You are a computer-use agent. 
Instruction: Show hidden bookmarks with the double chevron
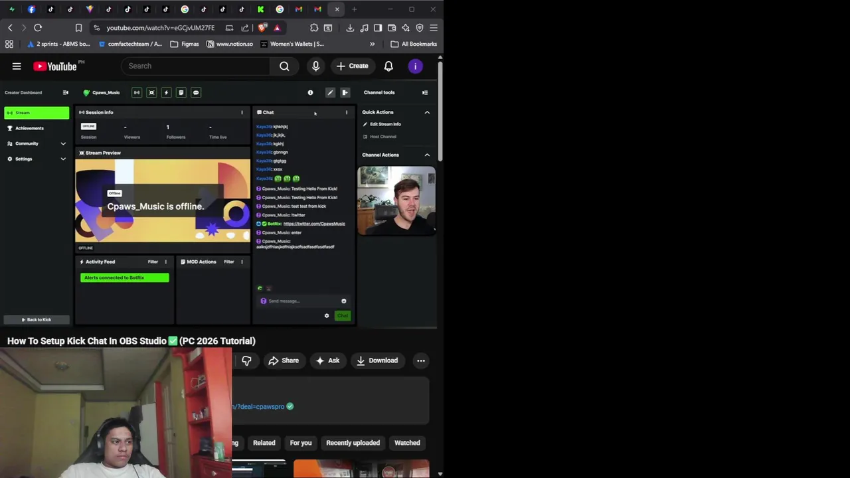coord(372,44)
